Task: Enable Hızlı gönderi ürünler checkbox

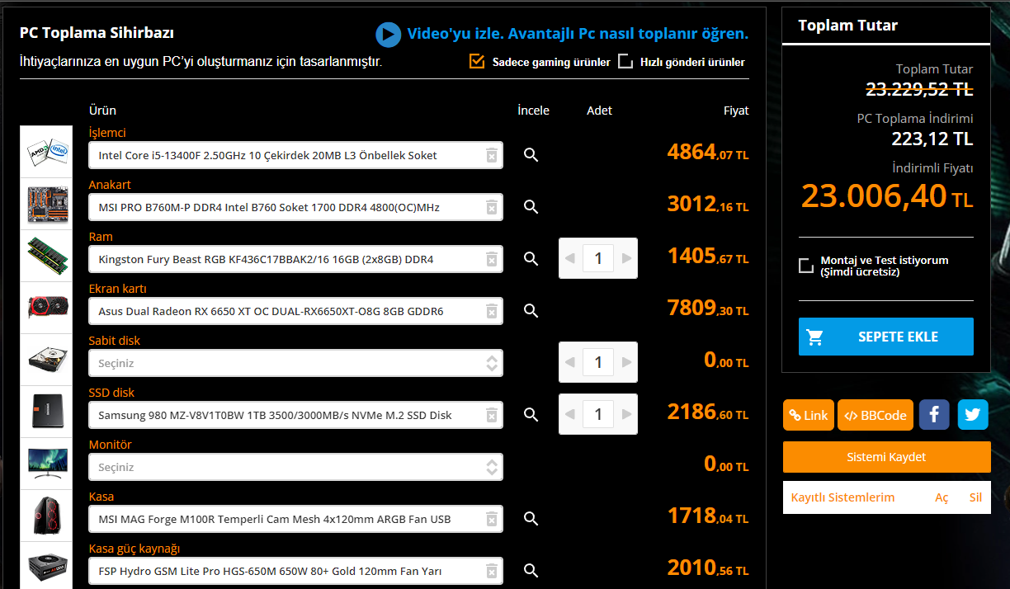Action: click(625, 61)
